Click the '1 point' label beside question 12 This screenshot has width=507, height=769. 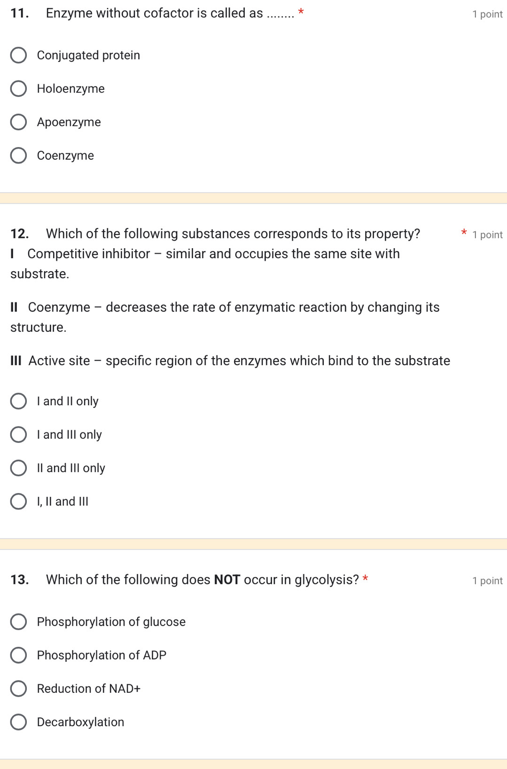point(487,235)
